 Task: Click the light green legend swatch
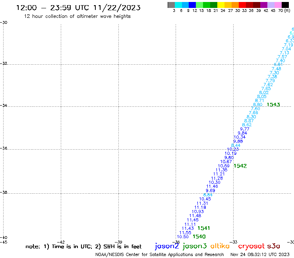199,5
